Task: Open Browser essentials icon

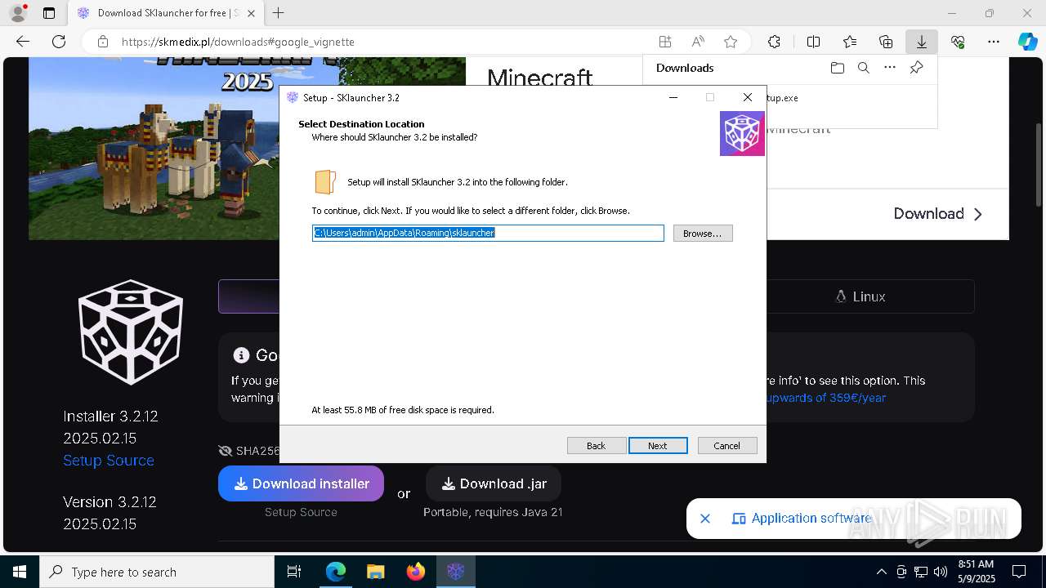Action: pos(958,42)
